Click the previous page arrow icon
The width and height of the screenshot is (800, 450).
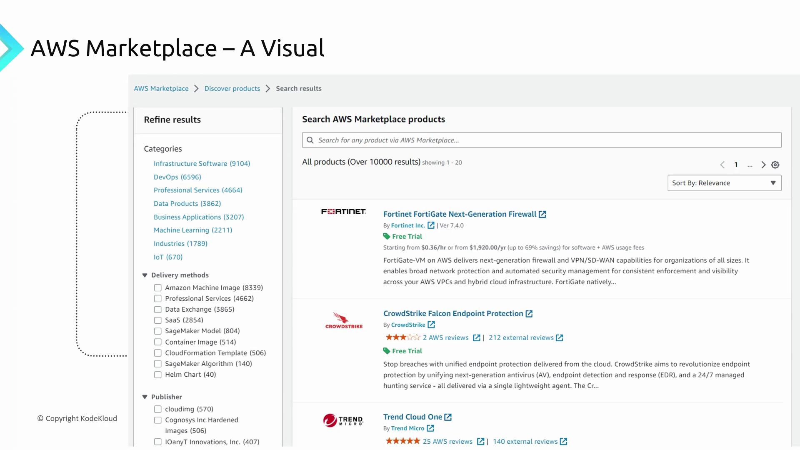coord(722,165)
